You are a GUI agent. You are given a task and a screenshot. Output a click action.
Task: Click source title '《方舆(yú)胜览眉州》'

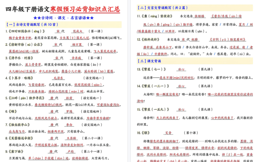(x=227, y=39)
